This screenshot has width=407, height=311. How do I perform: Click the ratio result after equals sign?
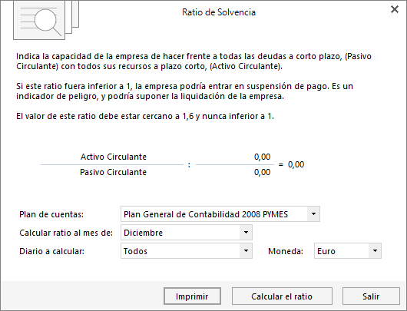[x=296, y=164]
